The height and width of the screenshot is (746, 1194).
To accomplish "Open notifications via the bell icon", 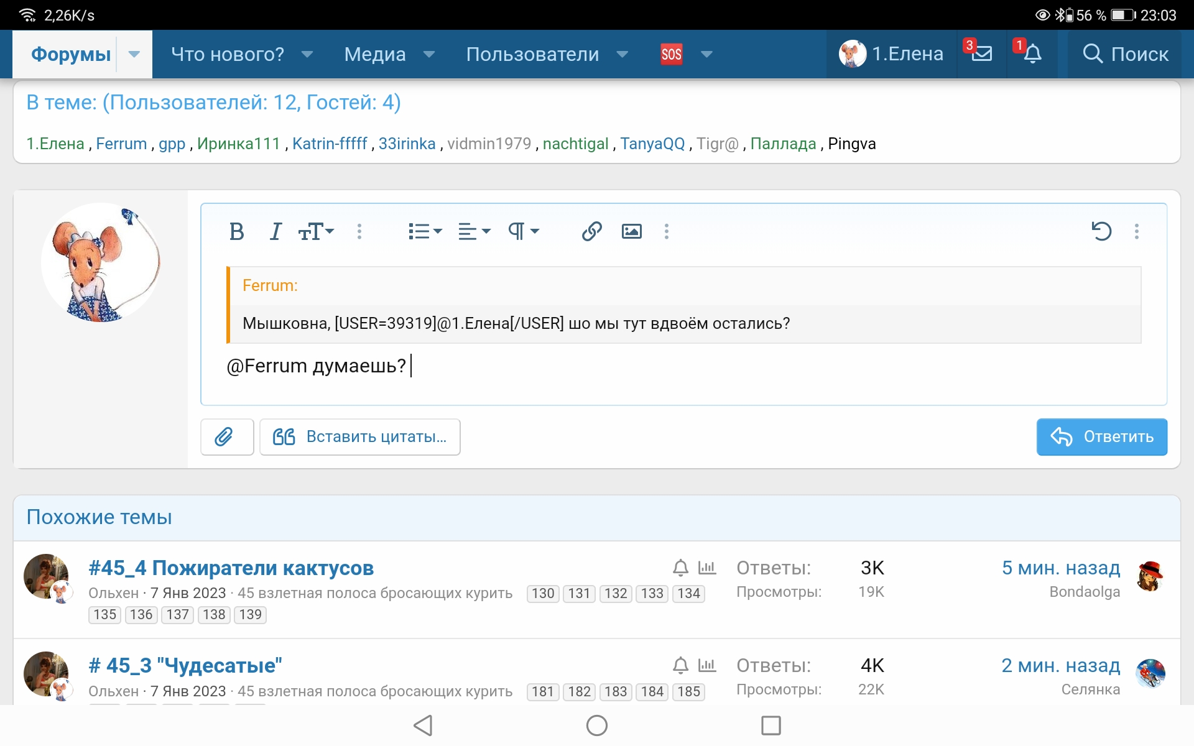I will pyautogui.click(x=1032, y=55).
